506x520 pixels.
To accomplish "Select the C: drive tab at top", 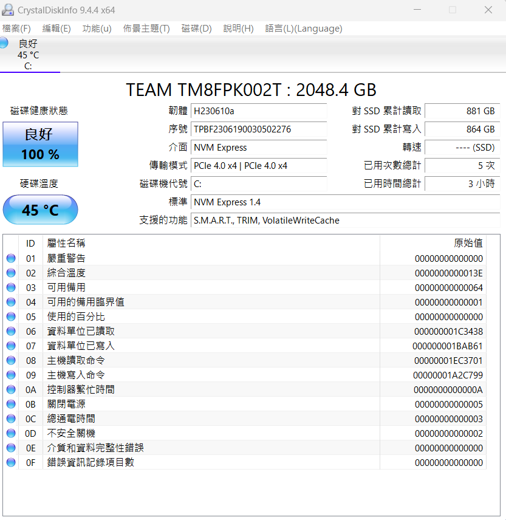I will click(x=29, y=55).
